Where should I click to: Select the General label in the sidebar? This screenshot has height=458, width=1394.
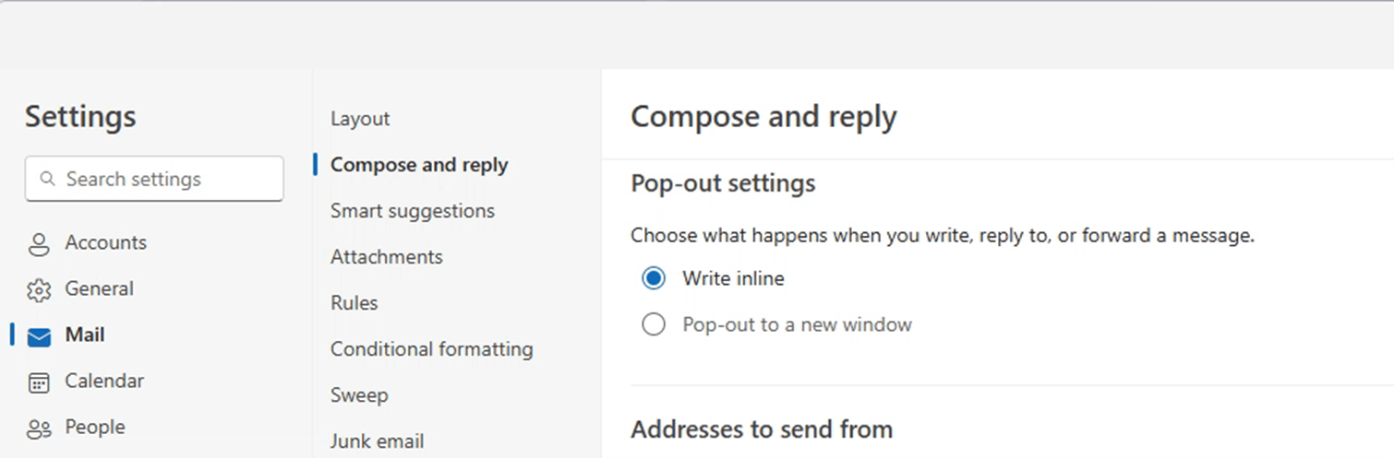tap(99, 289)
